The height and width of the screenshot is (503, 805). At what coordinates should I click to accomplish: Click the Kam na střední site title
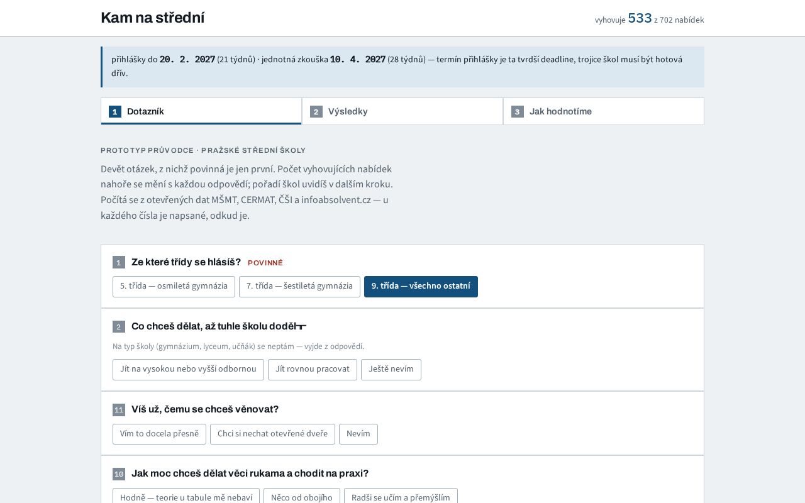(152, 18)
